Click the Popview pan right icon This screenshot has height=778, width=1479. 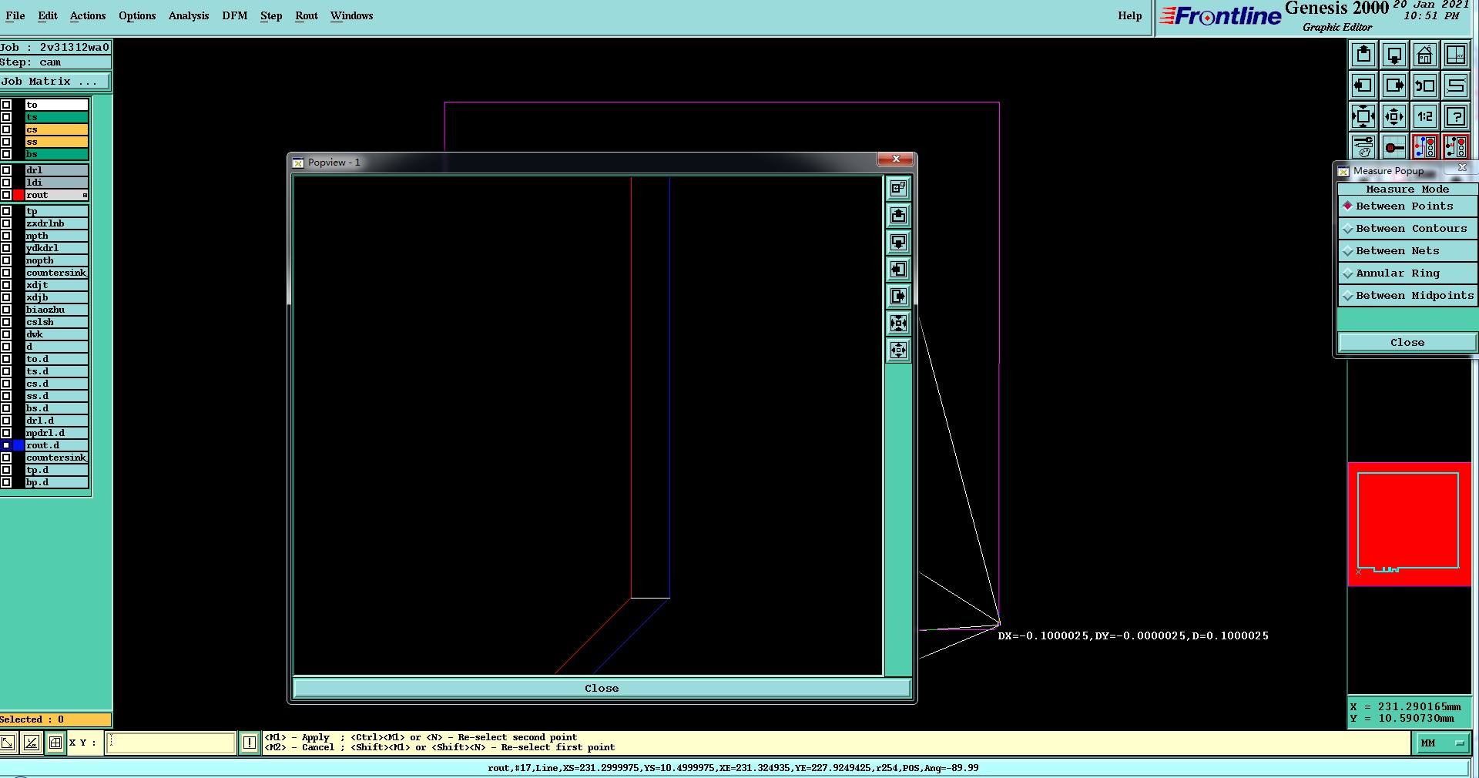898,297
